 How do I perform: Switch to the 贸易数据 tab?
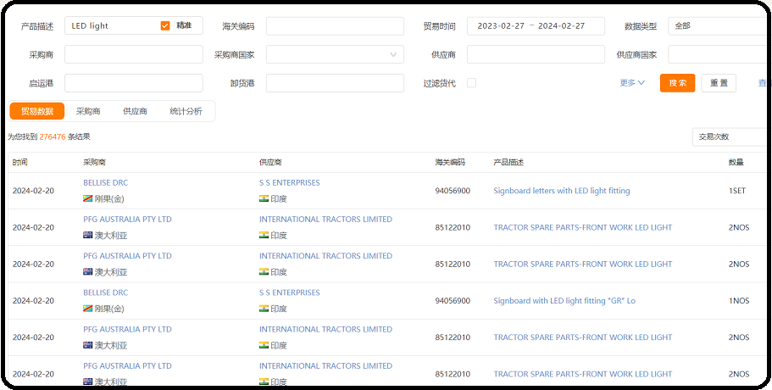(37, 111)
